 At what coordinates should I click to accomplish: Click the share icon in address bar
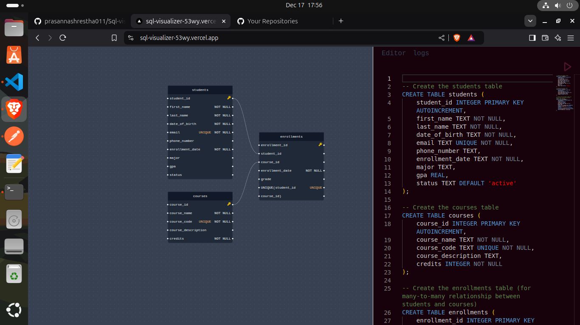click(442, 38)
